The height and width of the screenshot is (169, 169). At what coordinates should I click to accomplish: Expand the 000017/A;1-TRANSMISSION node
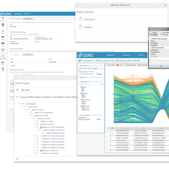tap(28, 112)
